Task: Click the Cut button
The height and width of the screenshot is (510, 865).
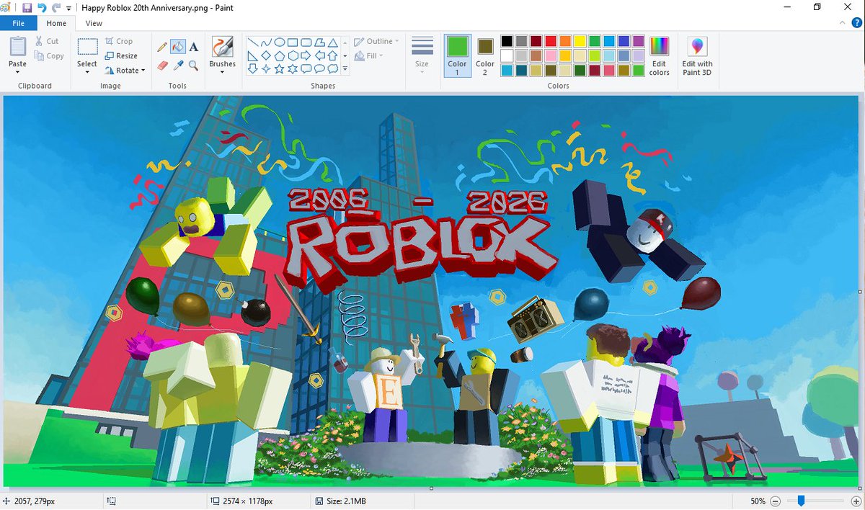Action: tap(48, 41)
